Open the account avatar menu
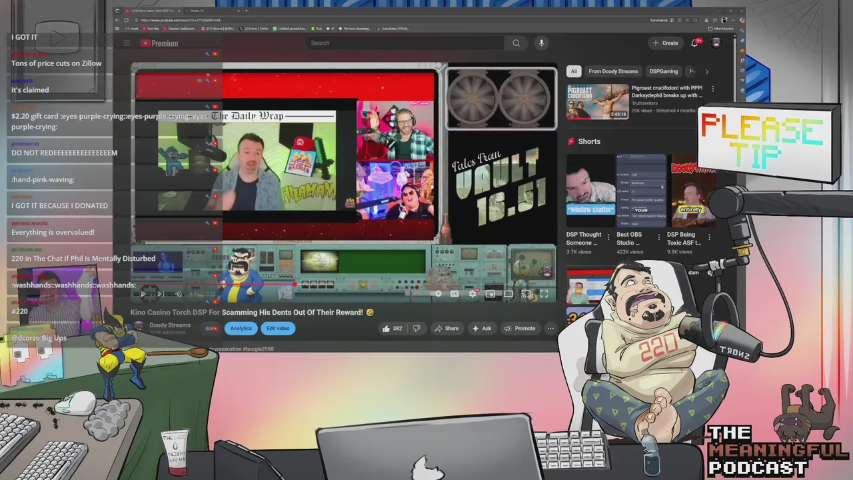Screen dimensions: 853x480 [x=716, y=43]
